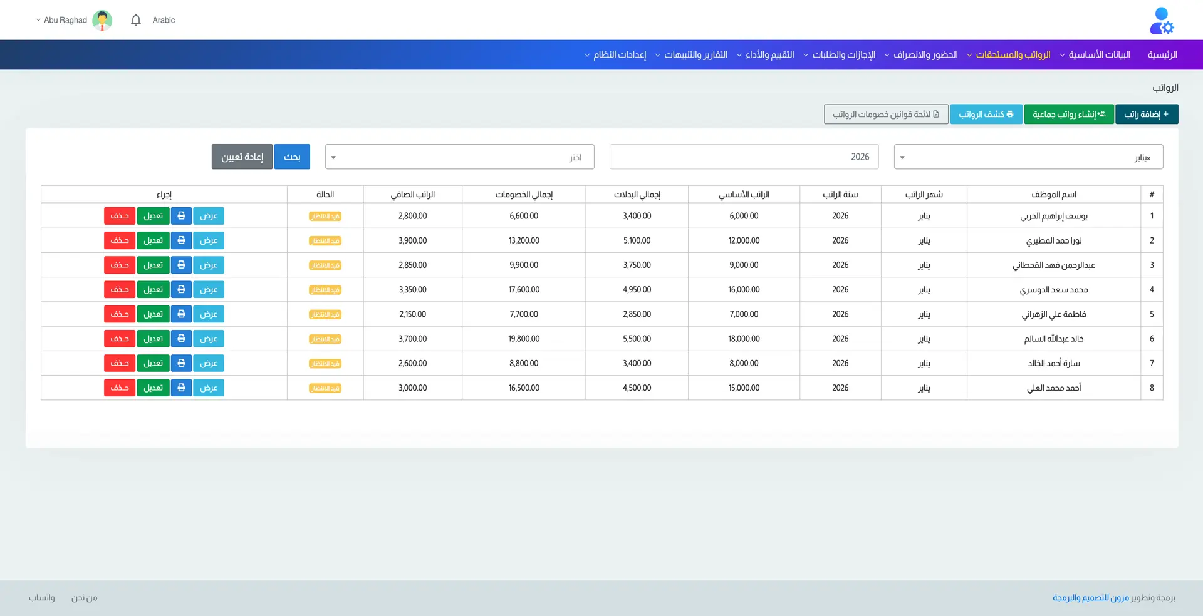
Task: Click the app logo in the header
Action: point(1161,21)
